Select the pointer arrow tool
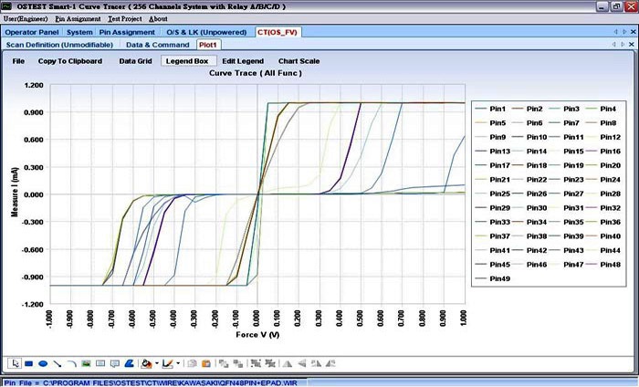The height and width of the screenshot is (387, 639). pos(14,363)
